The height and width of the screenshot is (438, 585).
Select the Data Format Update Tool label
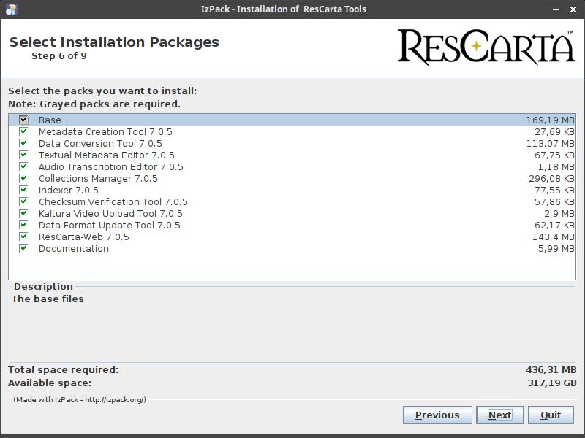pyautogui.click(x=109, y=225)
